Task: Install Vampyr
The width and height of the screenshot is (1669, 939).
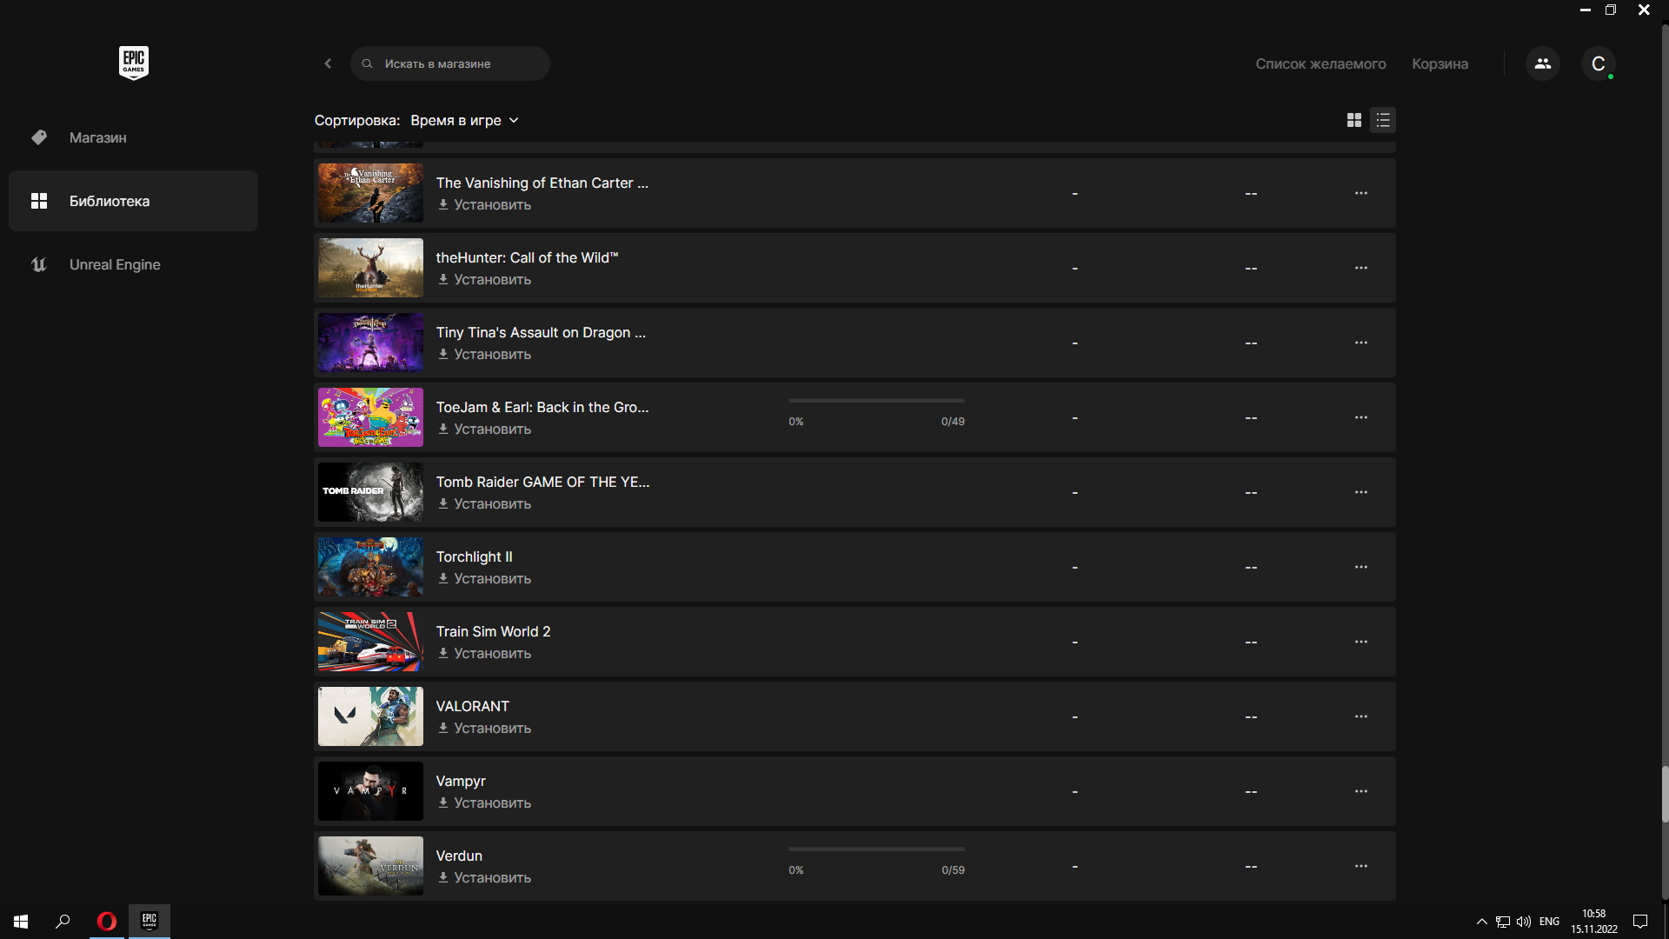Action: [x=484, y=803]
